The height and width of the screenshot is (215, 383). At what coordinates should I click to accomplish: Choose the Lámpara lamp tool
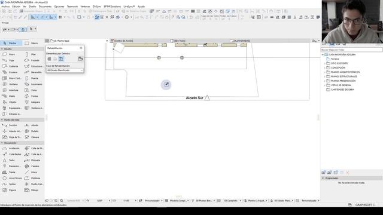click(33, 102)
